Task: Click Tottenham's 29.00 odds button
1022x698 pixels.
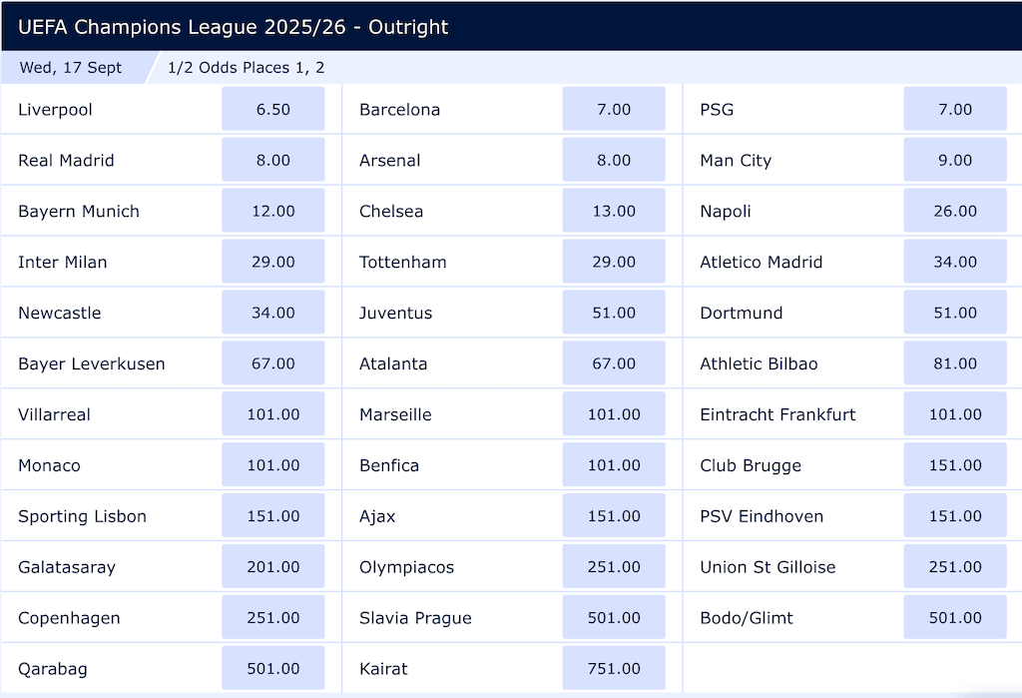Action: [x=613, y=262]
